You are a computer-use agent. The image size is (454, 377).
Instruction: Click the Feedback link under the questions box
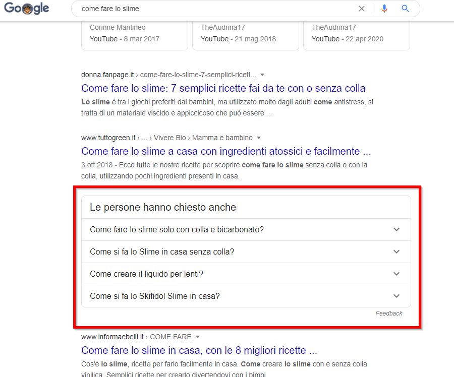pyautogui.click(x=389, y=313)
